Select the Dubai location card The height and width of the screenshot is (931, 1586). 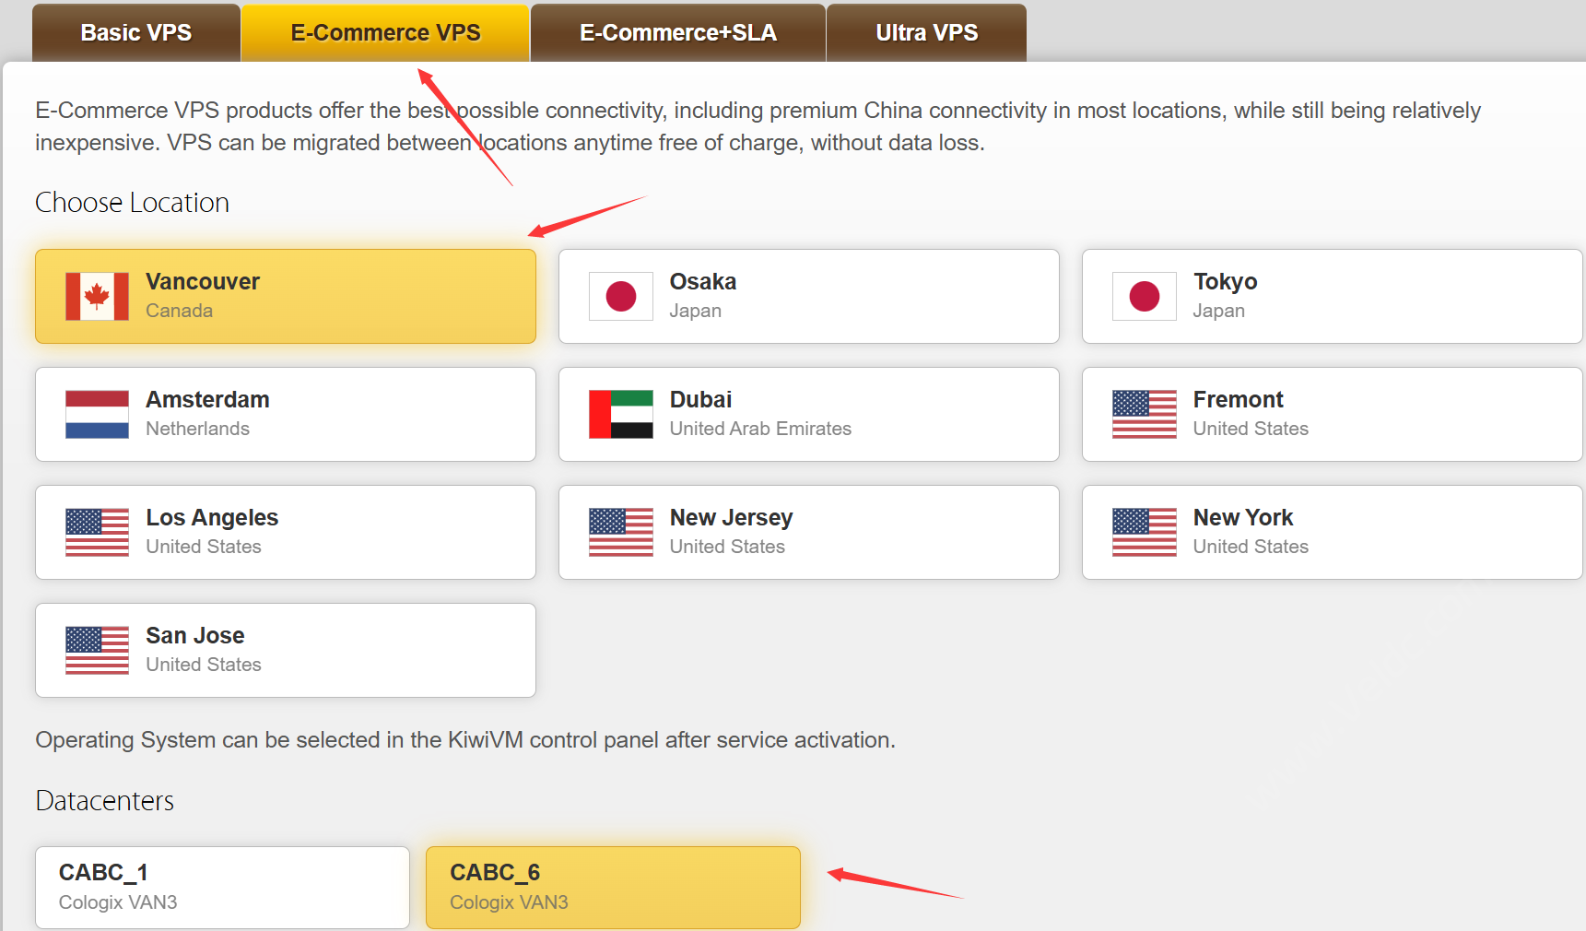pyautogui.click(x=809, y=414)
